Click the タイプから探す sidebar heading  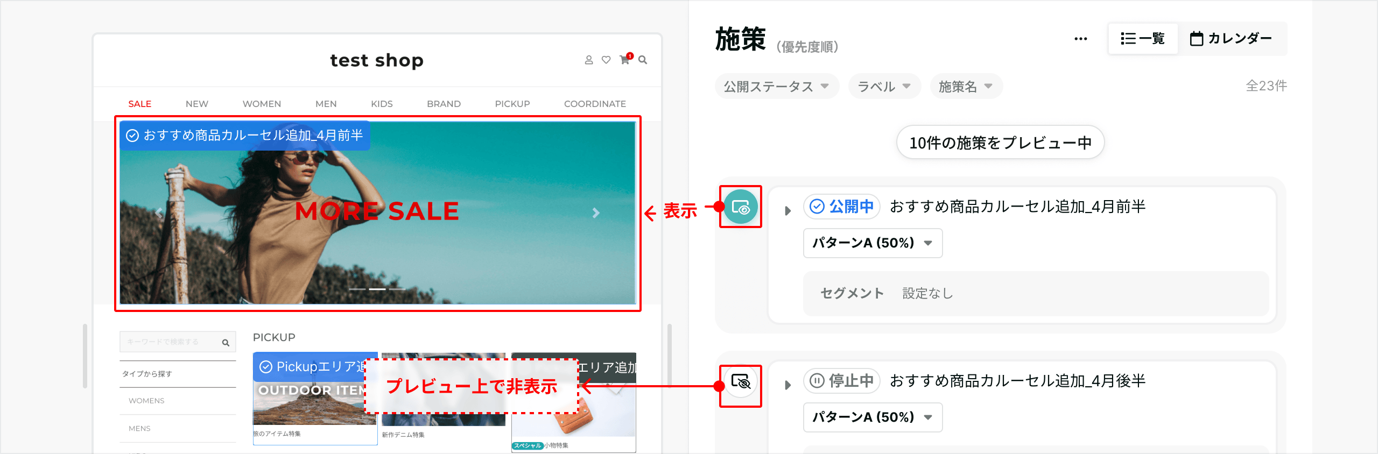click(147, 374)
